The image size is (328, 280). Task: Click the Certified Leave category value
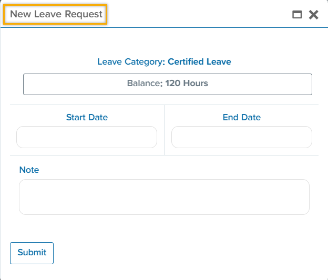tap(199, 62)
